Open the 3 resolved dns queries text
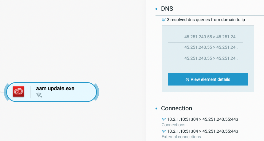The image size is (264, 141). (x=206, y=20)
